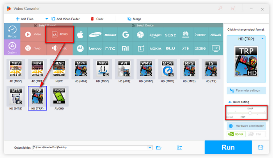Click Add Files button
The height and width of the screenshot is (158, 273).
click(x=25, y=19)
